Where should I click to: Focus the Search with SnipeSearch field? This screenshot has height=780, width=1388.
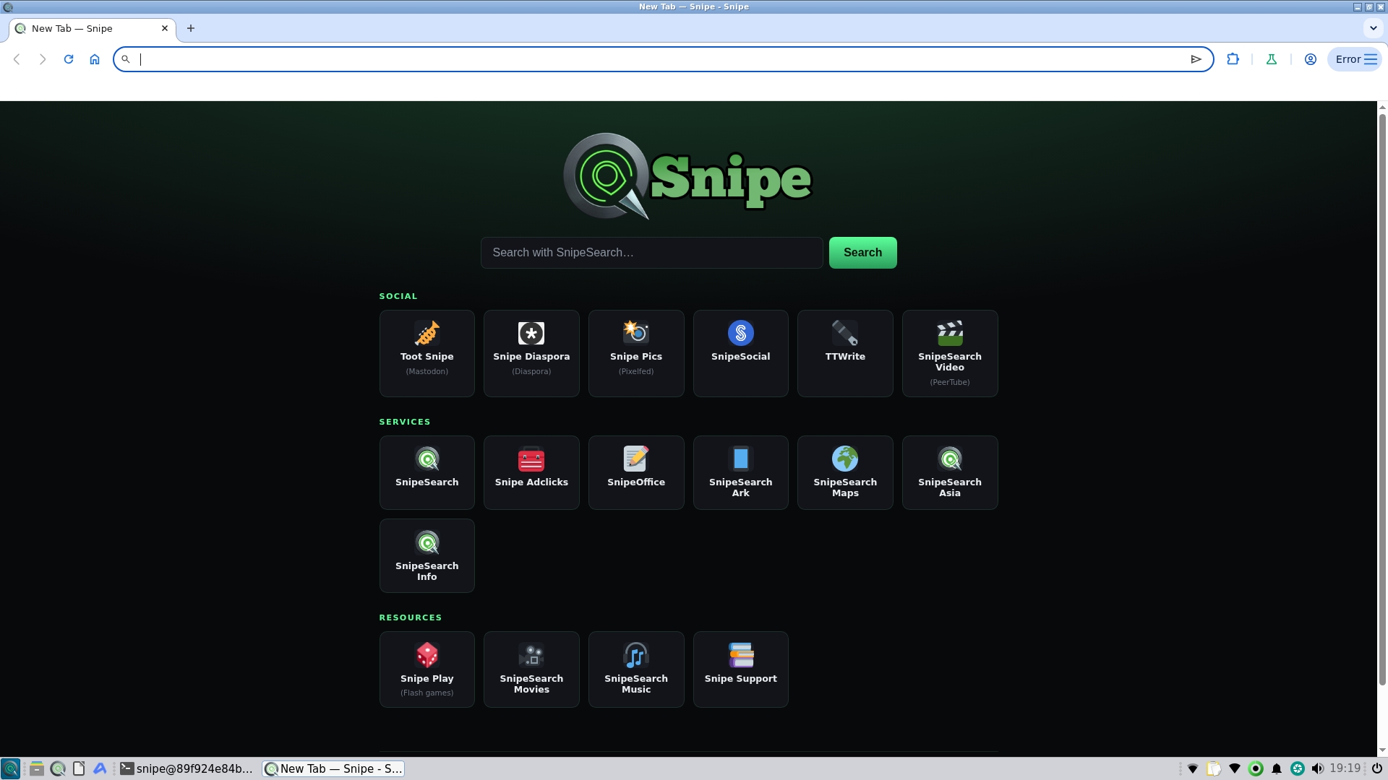[651, 253]
